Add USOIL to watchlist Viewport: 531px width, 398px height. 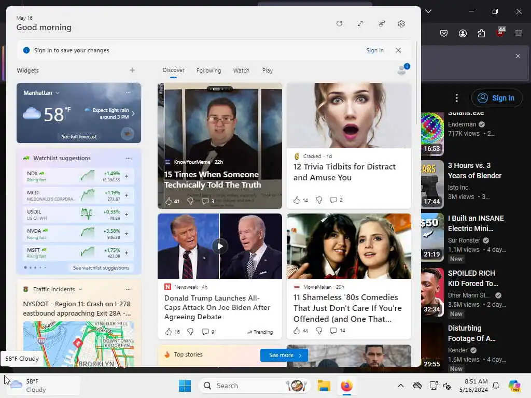(x=127, y=215)
